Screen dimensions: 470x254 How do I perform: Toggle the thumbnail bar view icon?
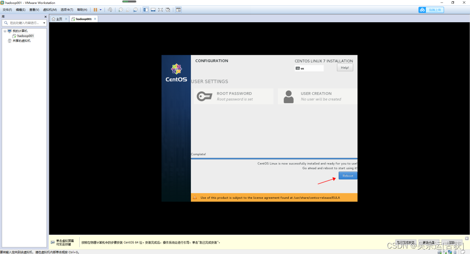coord(153,10)
